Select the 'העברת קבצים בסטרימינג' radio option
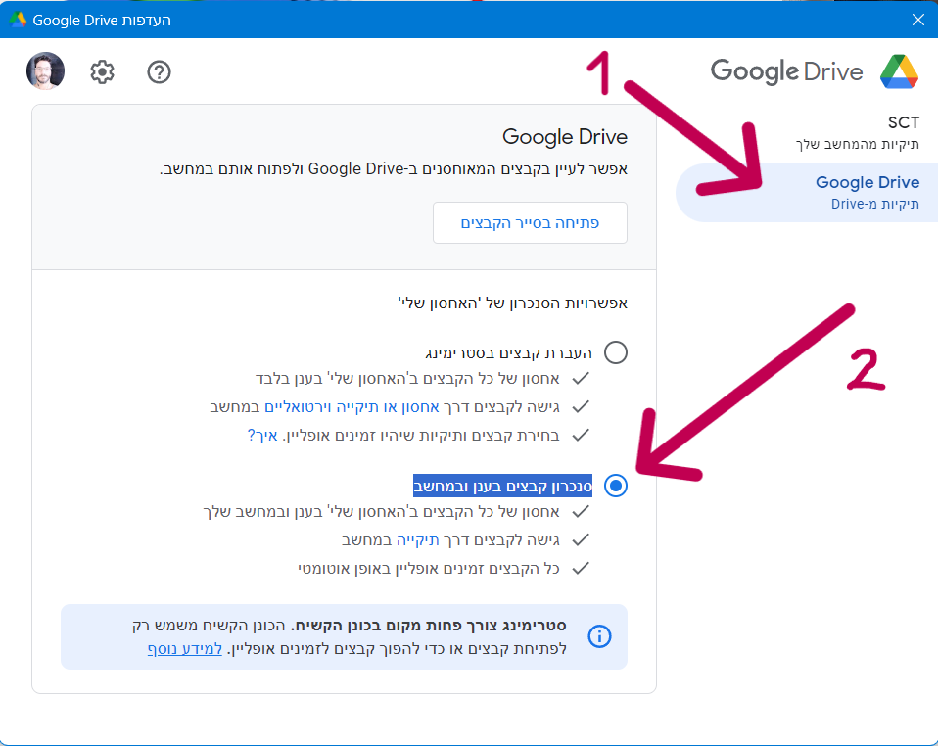Image resolution: width=938 pixels, height=746 pixels. point(616,352)
